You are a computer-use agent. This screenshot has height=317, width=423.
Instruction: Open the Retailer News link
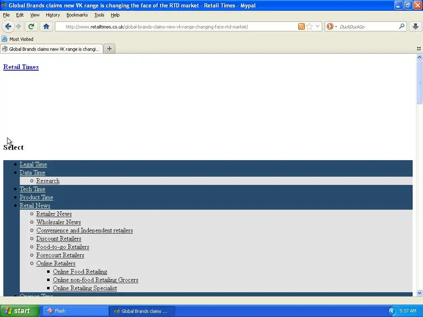54,214
